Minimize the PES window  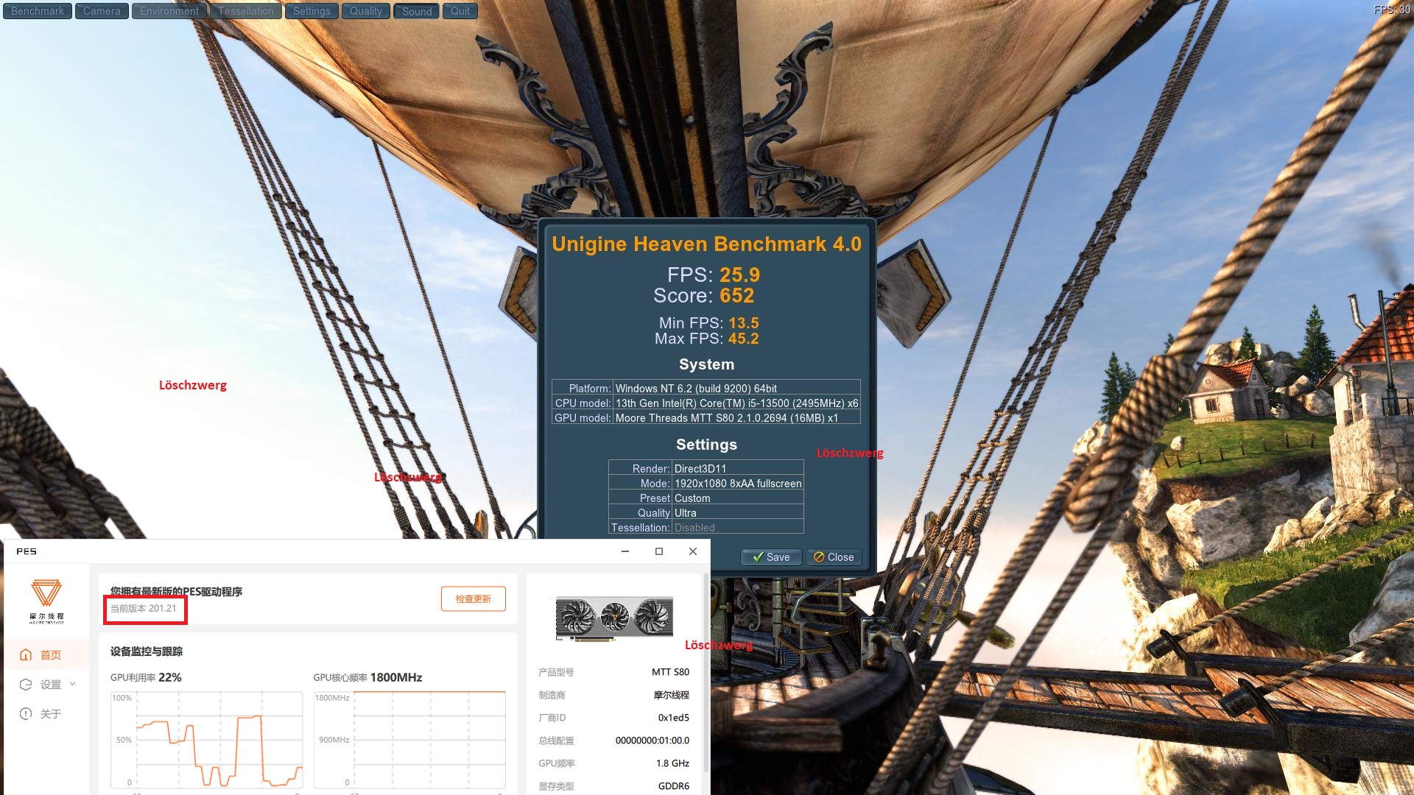(625, 551)
